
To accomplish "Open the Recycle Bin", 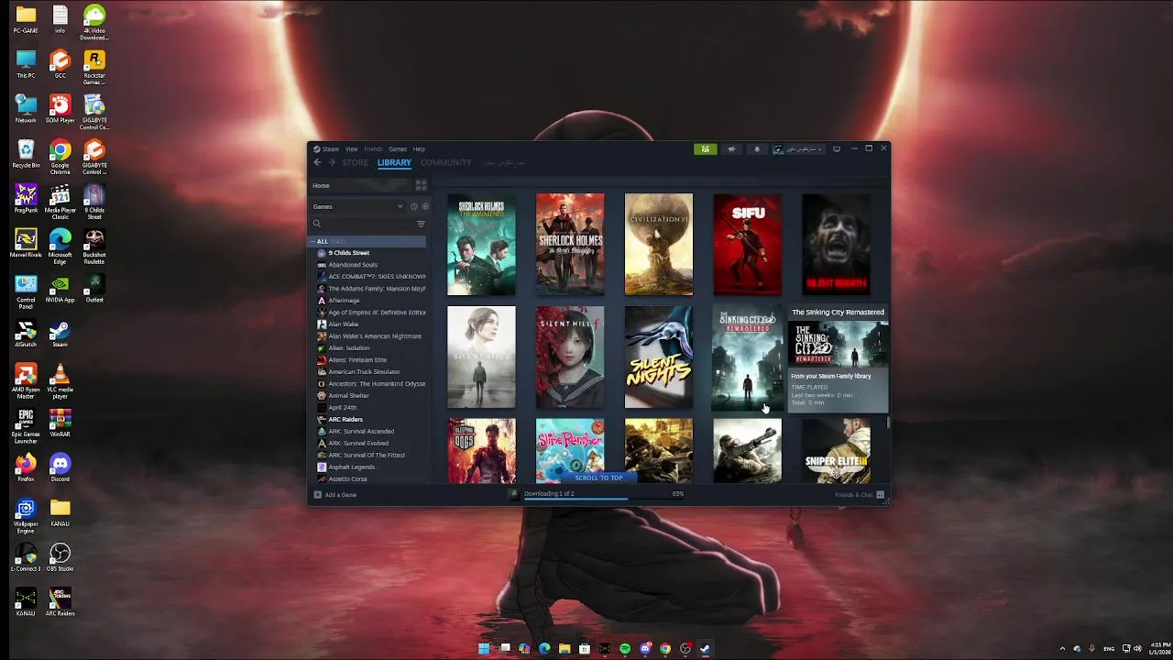I will [26, 154].
